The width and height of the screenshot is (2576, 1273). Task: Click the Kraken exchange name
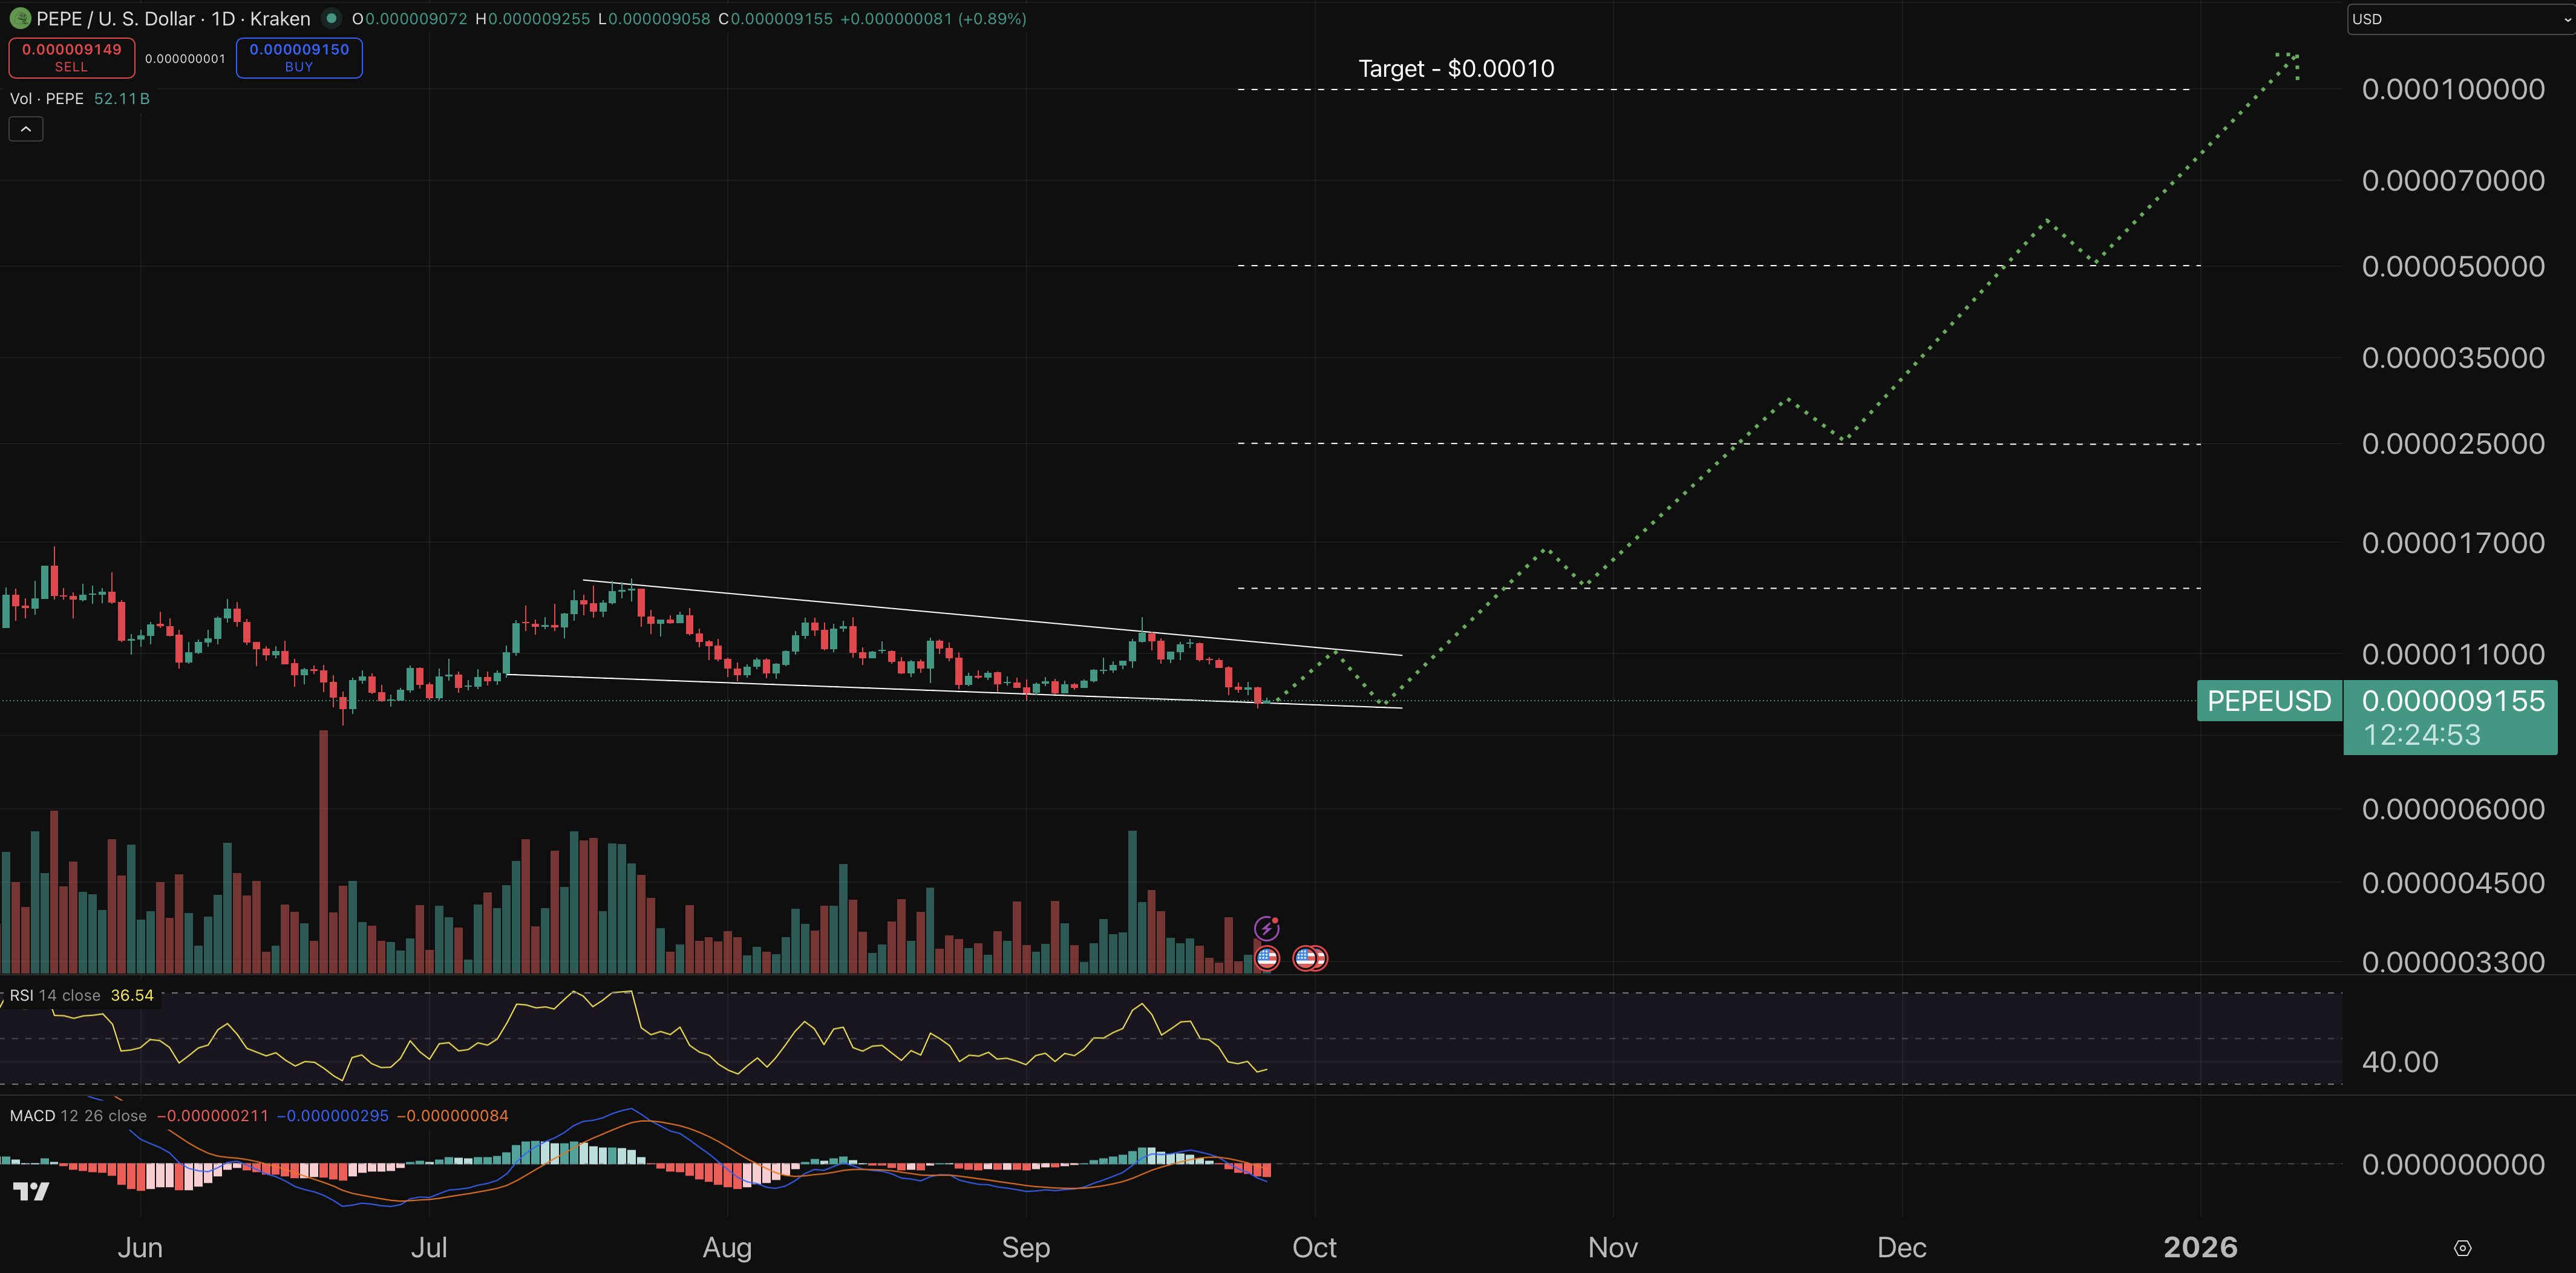click(277, 18)
